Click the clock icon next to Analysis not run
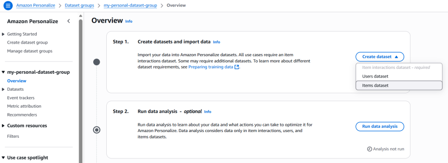The width and height of the screenshot is (448, 163). 369,149
